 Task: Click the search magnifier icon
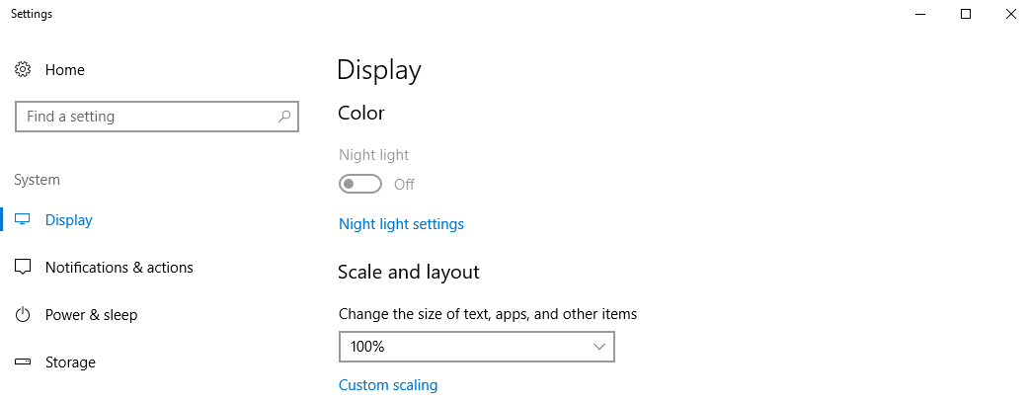[x=284, y=117]
